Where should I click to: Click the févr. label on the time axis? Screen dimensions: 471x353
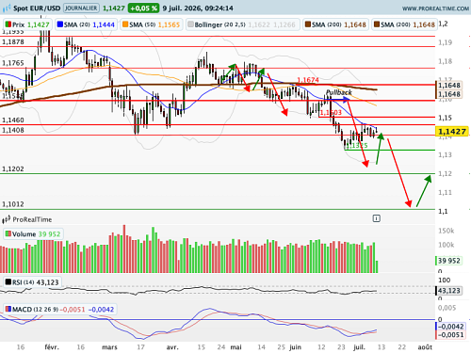pyautogui.click(x=52, y=347)
